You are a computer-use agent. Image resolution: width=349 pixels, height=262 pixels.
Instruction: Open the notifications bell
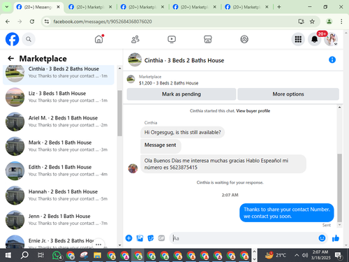point(315,39)
